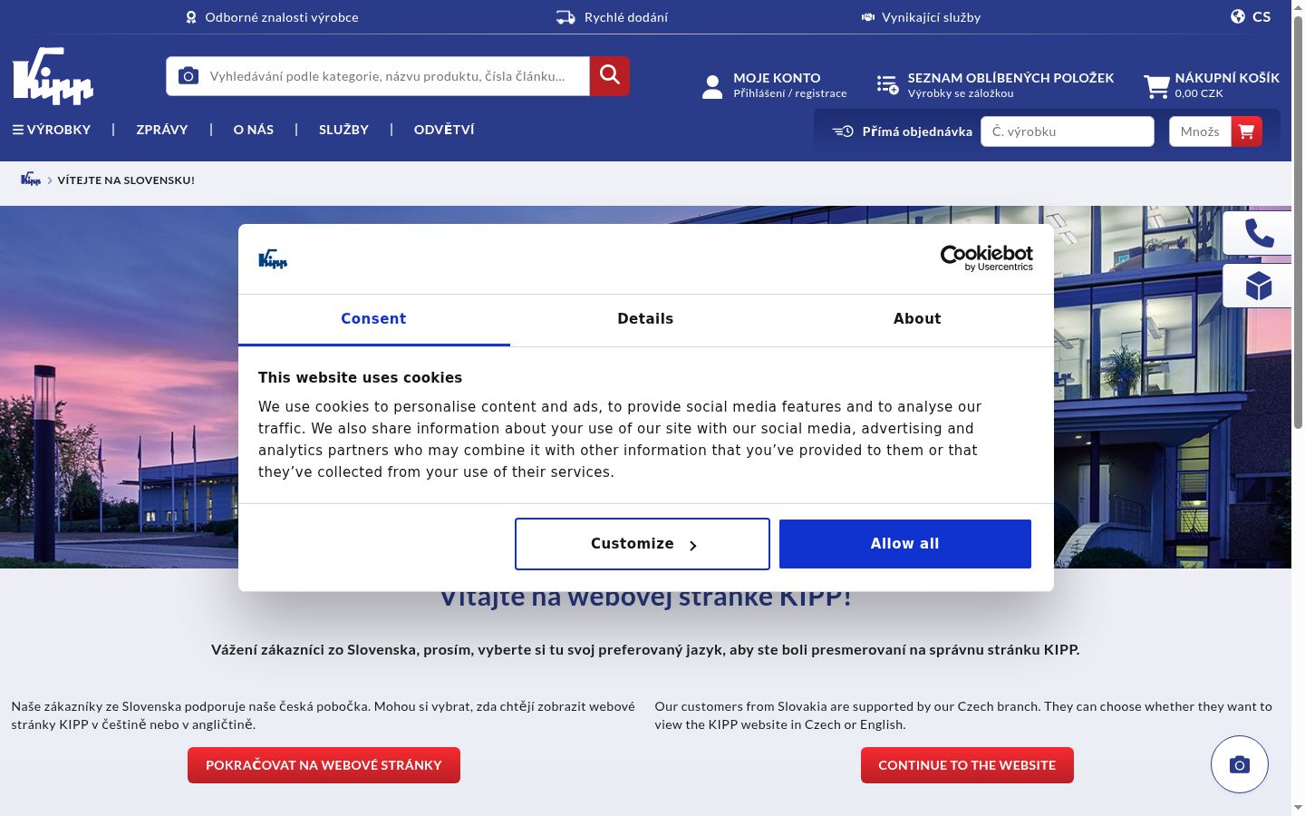This screenshot has height=816, width=1305.
Task: Click the Výrobky se záložkou subtitle
Action: (x=961, y=93)
